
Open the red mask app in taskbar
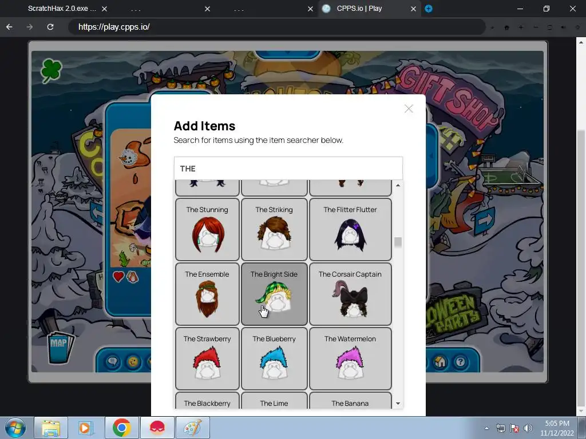click(157, 428)
